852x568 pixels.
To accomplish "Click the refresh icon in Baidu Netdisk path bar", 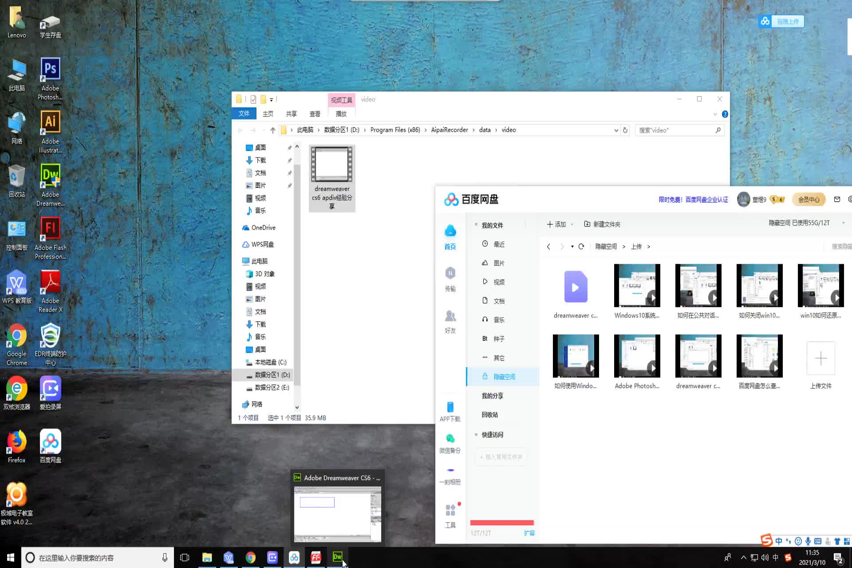I will tap(581, 246).
